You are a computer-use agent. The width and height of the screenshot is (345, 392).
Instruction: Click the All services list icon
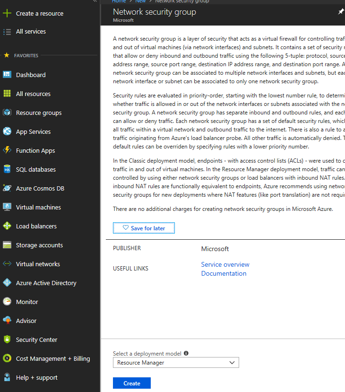tap(7, 32)
